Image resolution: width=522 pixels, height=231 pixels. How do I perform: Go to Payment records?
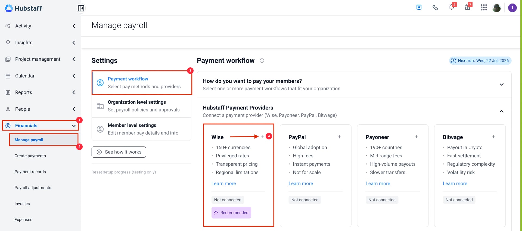30,172
